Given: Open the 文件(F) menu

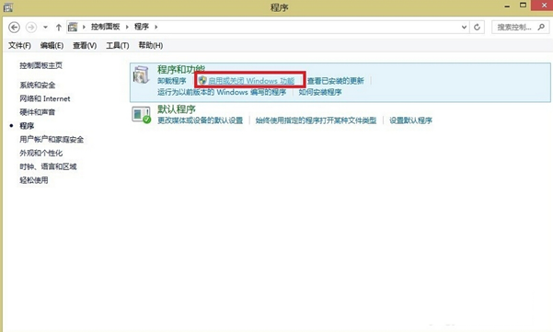Looking at the screenshot, I should tap(19, 45).
